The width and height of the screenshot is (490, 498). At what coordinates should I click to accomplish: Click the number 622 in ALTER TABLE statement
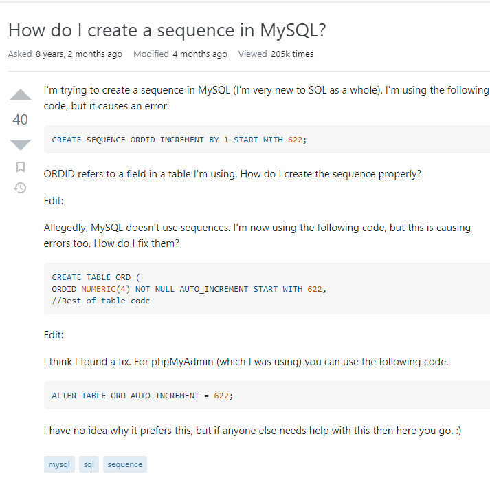coord(221,396)
